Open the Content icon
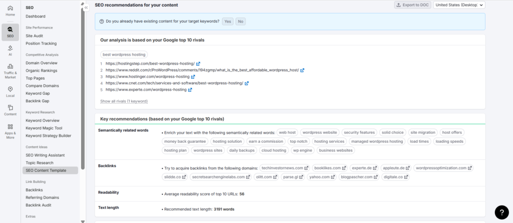The height and width of the screenshot is (223, 513). tap(10, 107)
